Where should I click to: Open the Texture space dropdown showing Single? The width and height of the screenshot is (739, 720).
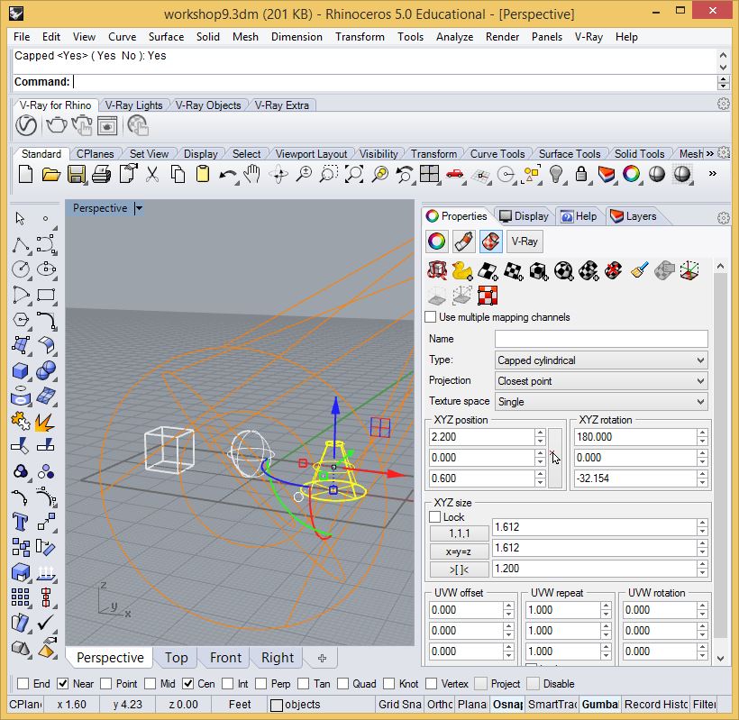pos(601,402)
